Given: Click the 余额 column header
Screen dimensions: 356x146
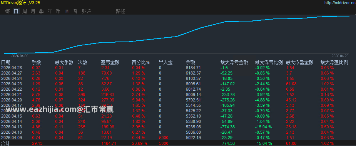Looking at the screenshot, I should (191, 62).
